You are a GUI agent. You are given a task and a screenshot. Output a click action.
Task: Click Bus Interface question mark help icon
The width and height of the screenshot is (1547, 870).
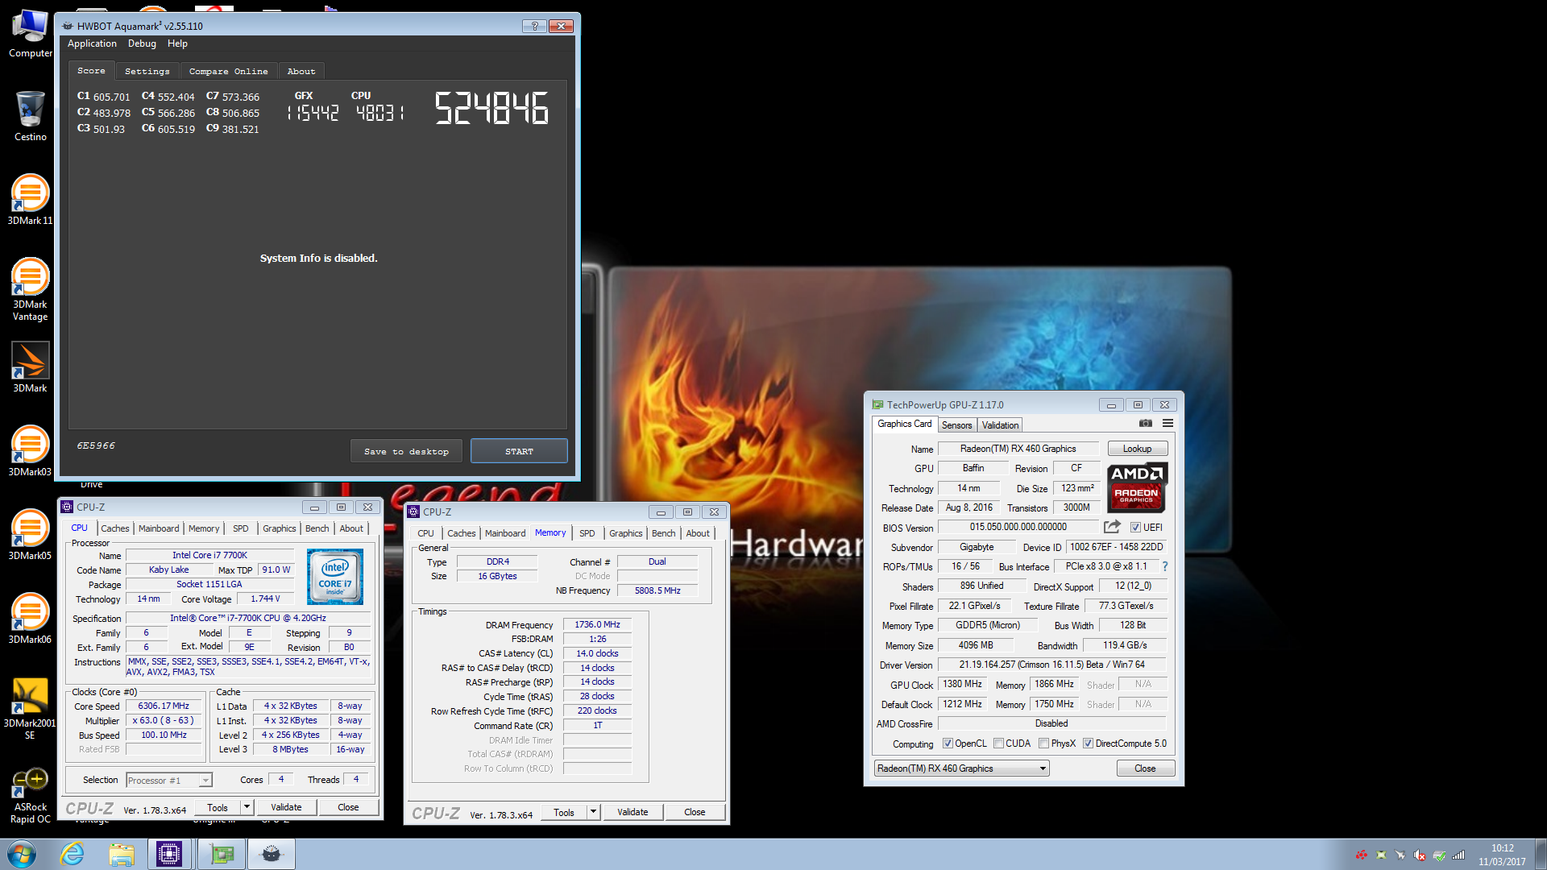tap(1164, 566)
